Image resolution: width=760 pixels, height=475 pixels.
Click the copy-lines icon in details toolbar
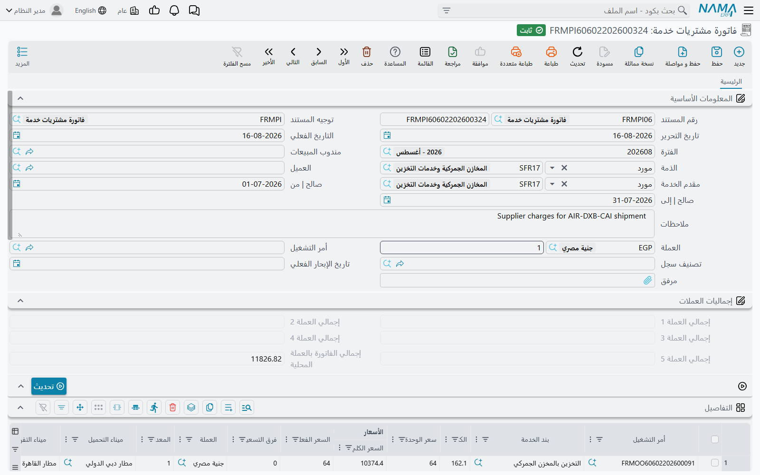click(210, 408)
